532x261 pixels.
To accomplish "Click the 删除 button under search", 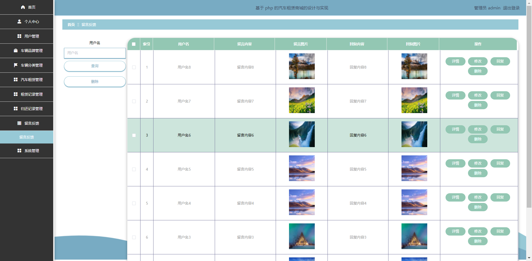I will [95, 82].
